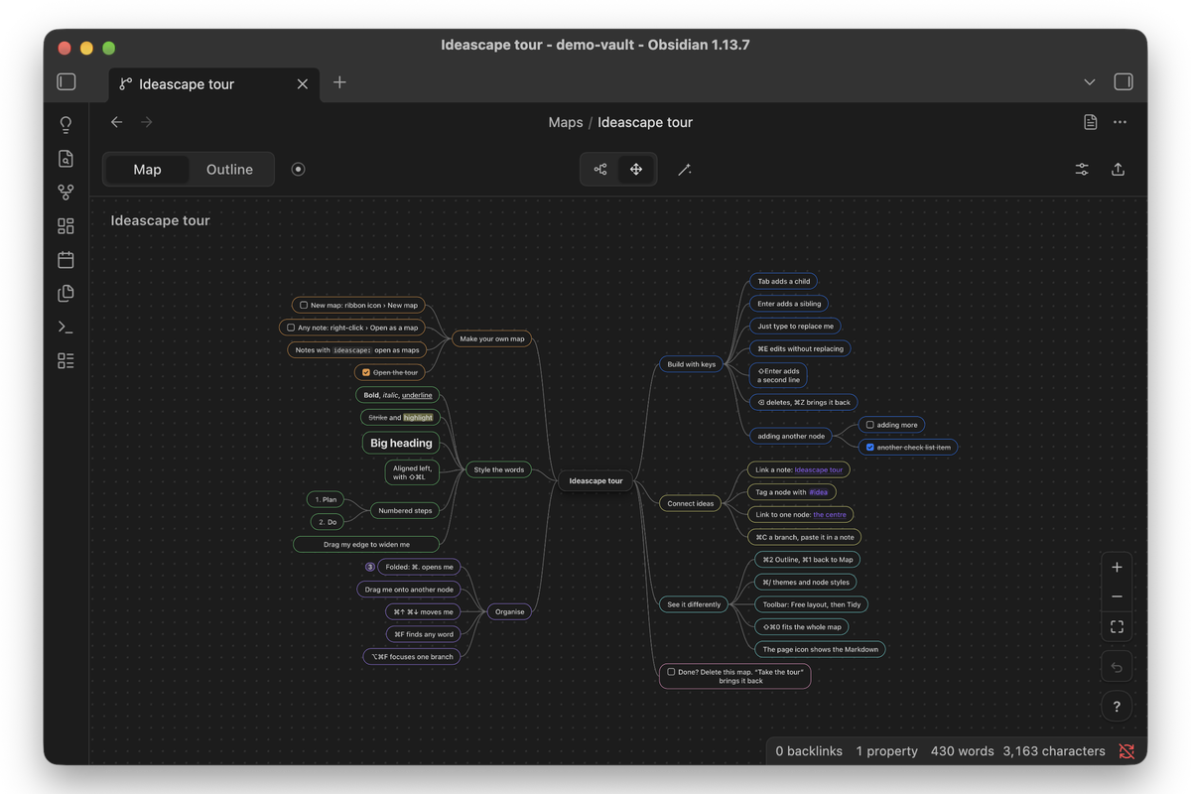Viewport: 1191px width, 794px height.
Task: Select the 'adding another node' node
Action: [x=791, y=436]
